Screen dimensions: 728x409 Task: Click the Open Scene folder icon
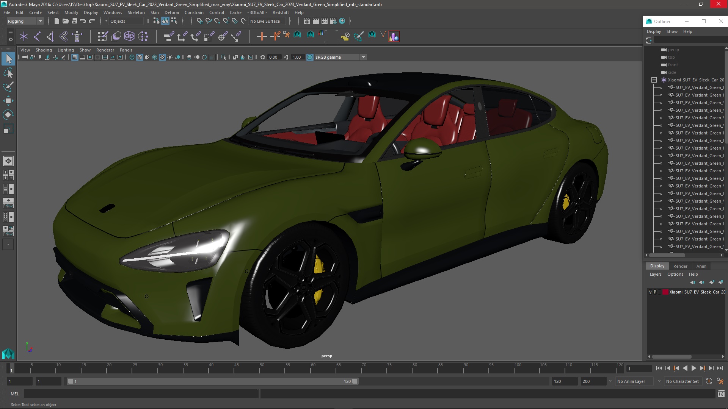pos(65,21)
